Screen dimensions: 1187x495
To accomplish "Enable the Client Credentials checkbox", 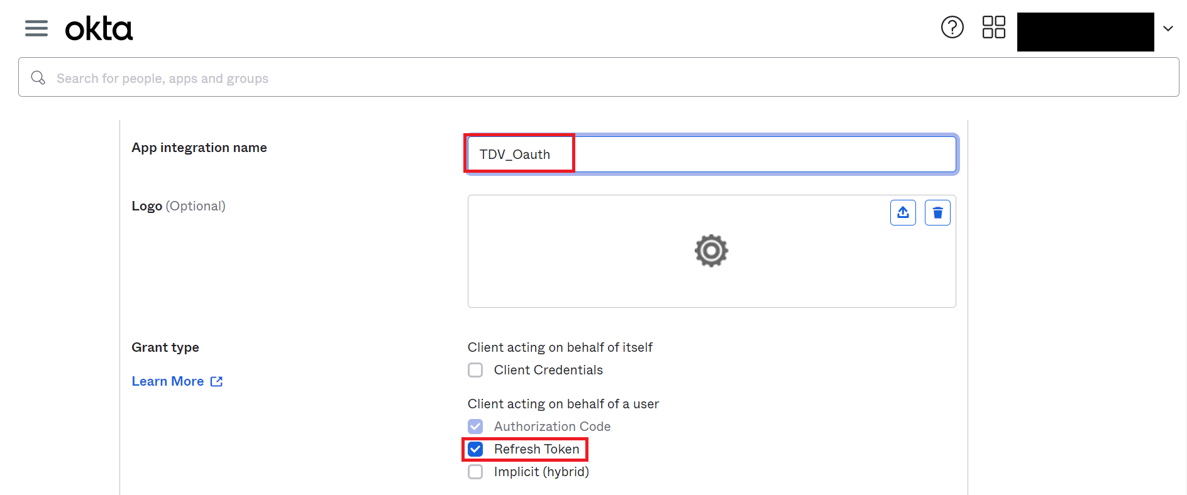I will tap(475, 370).
